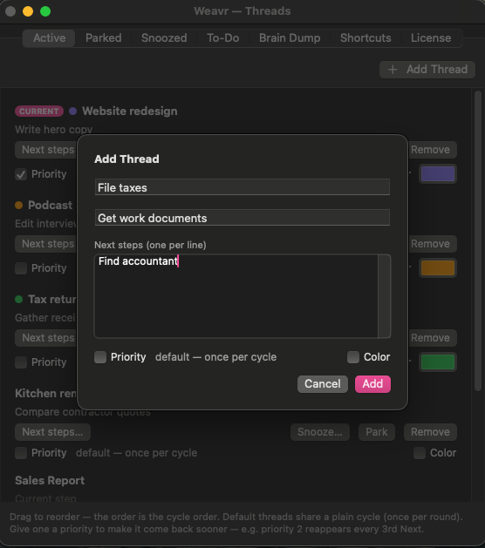
Task: Click the CURRENT badge on Website redesign
Action: point(39,112)
